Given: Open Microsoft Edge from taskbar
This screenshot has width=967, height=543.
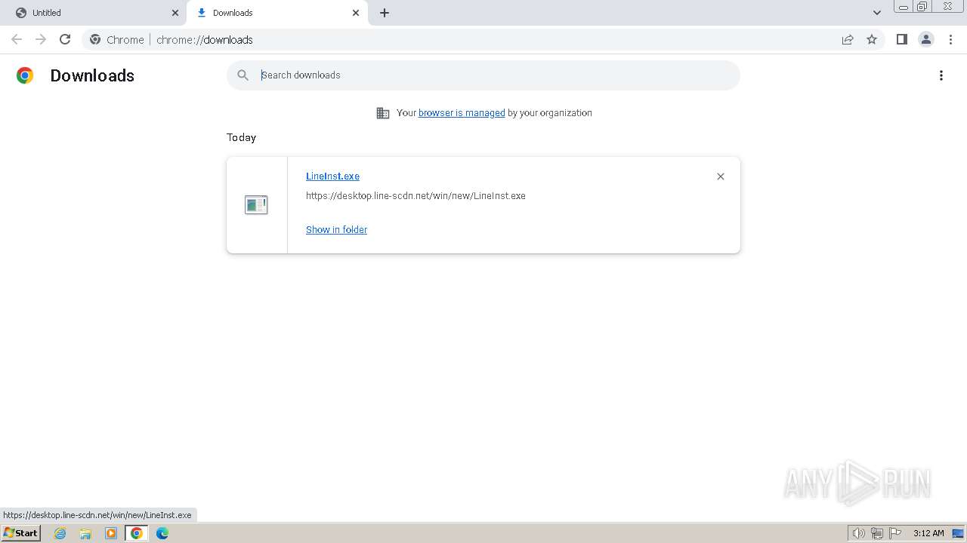Looking at the screenshot, I should 162,533.
